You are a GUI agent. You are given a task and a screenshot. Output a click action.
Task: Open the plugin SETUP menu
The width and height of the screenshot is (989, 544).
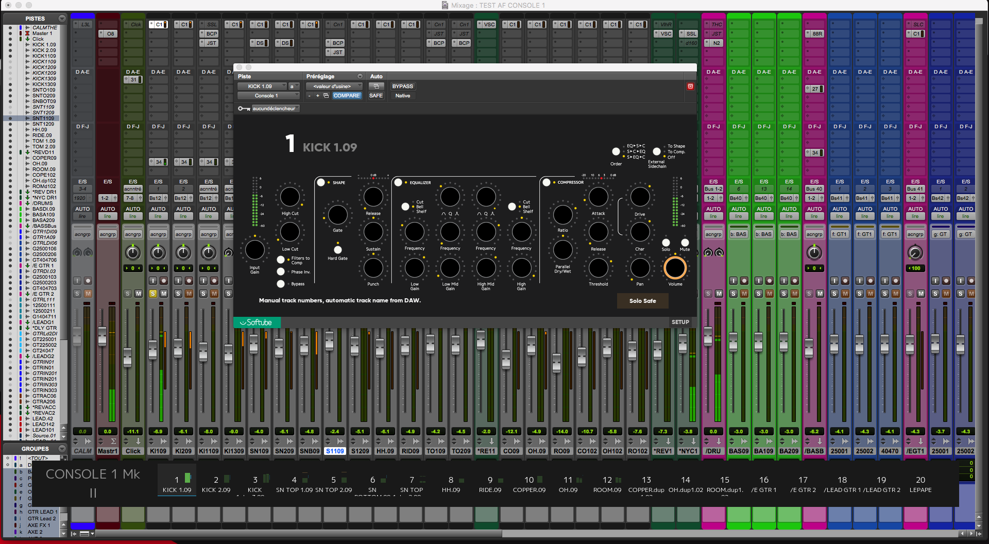point(680,321)
